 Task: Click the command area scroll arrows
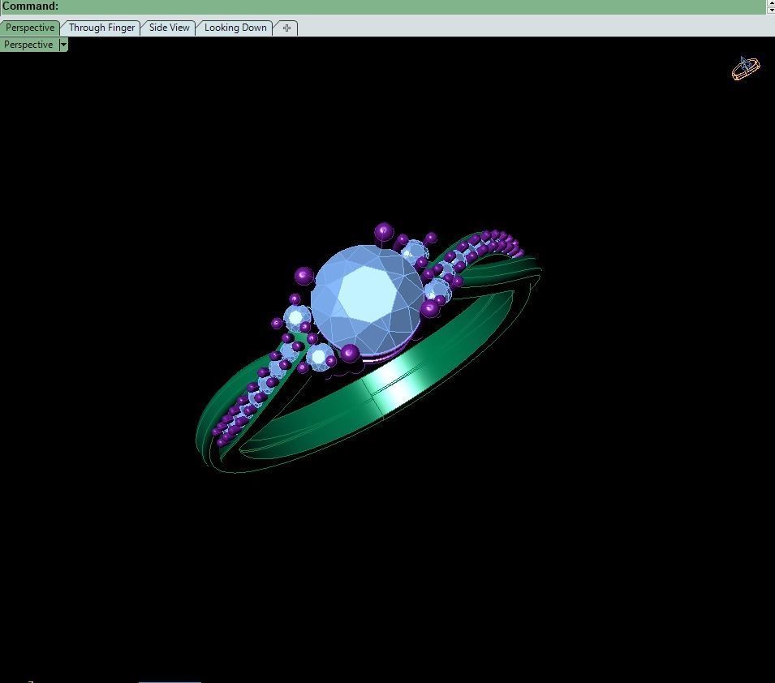pos(769,6)
